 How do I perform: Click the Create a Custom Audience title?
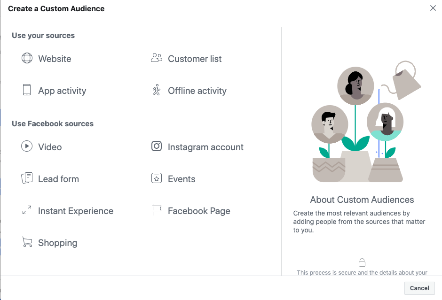point(56,8)
